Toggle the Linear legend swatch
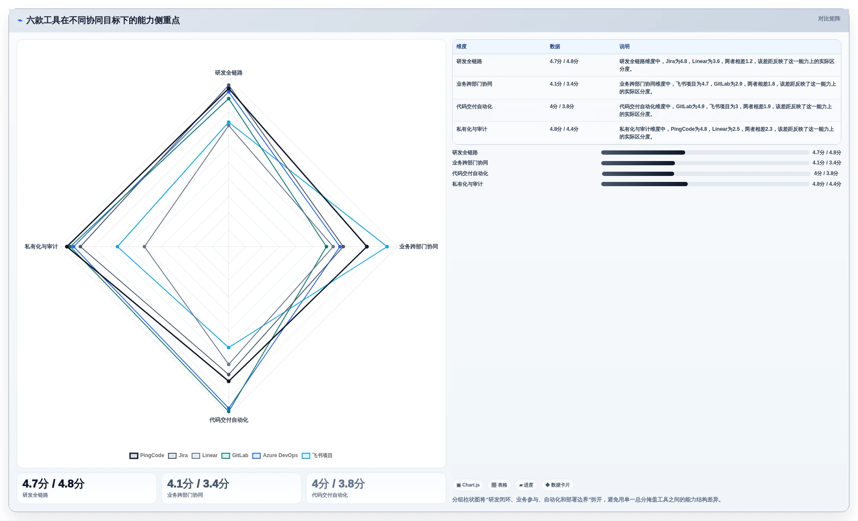This screenshot has height=521, width=858. pos(196,456)
